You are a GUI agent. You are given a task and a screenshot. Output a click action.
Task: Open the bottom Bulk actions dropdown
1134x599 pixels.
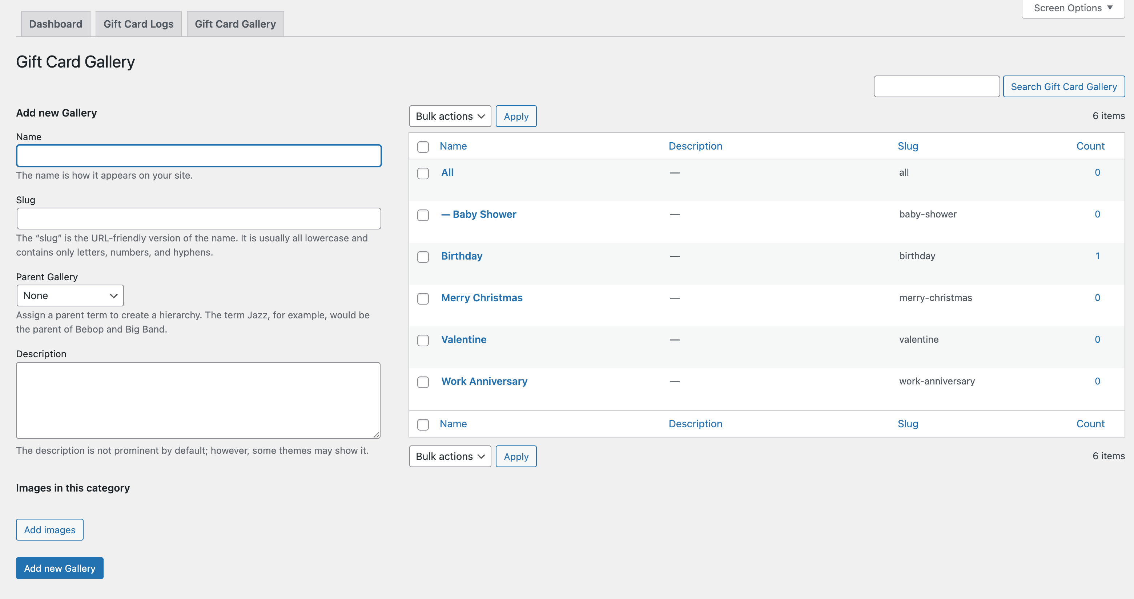[x=450, y=456]
